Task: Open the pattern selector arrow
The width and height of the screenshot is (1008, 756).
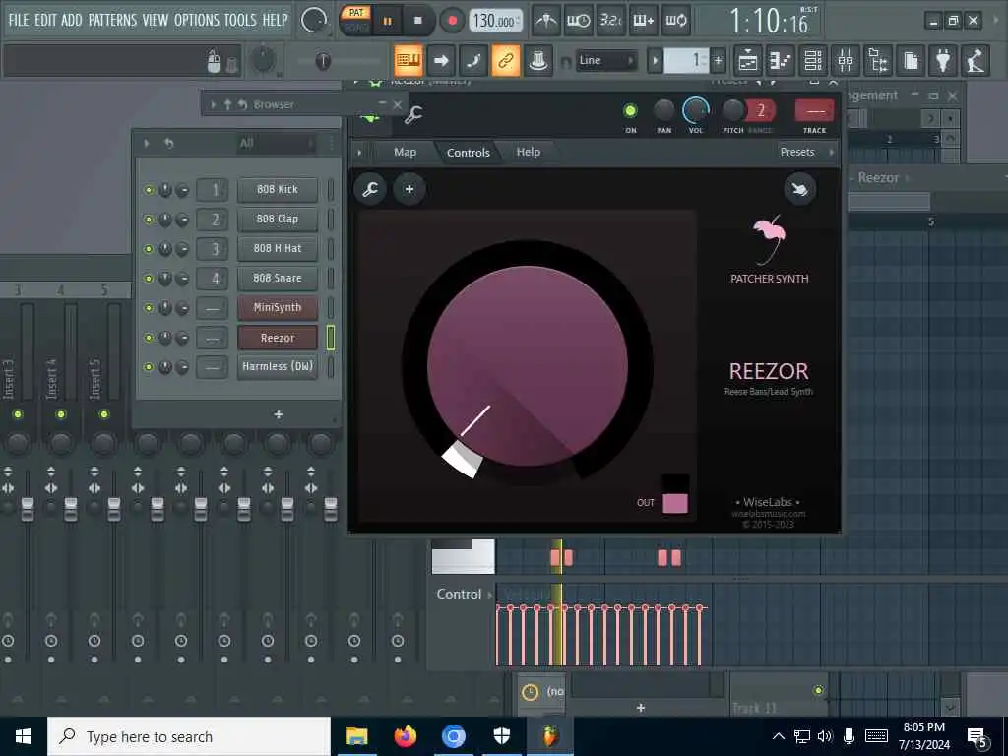Action: (655, 61)
